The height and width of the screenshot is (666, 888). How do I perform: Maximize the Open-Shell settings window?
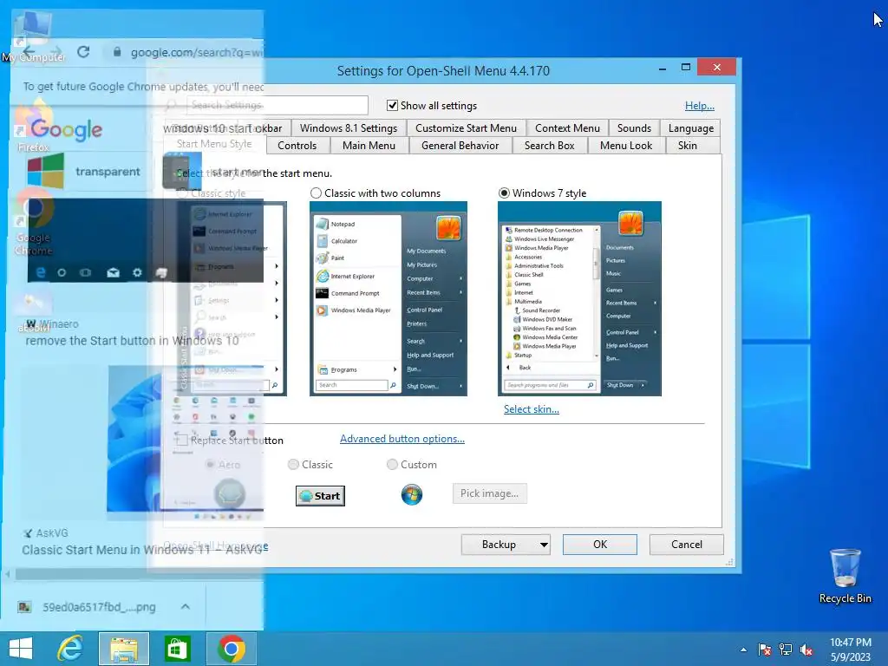pyautogui.click(x=685, y=68)
